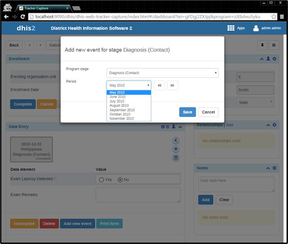Choose October 2010 from the period list
288x244 pixels.
tap(120, 114)
